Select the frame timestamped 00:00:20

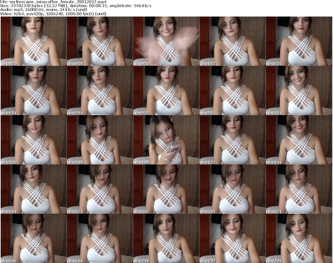point(33,41)
